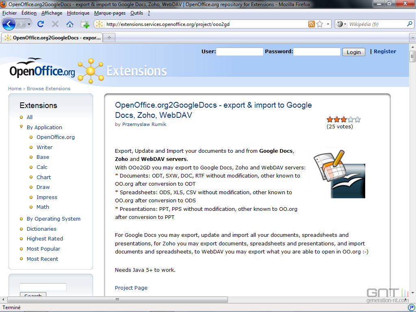The width and height of the screenshot is (416, 312).
Task: Click the new tab toolbar icon with green plus
Action: tap(85, 24)
